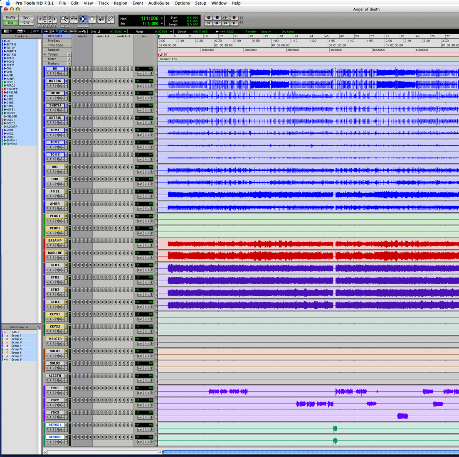Select Shuffle edit mode
Screen dimensions: 459x457
(x=10, y=17)
